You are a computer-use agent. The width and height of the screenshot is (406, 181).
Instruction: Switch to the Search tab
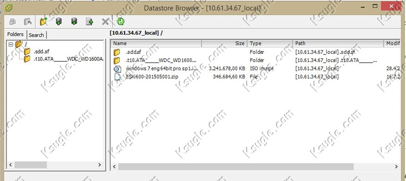[x=36, y=35]
